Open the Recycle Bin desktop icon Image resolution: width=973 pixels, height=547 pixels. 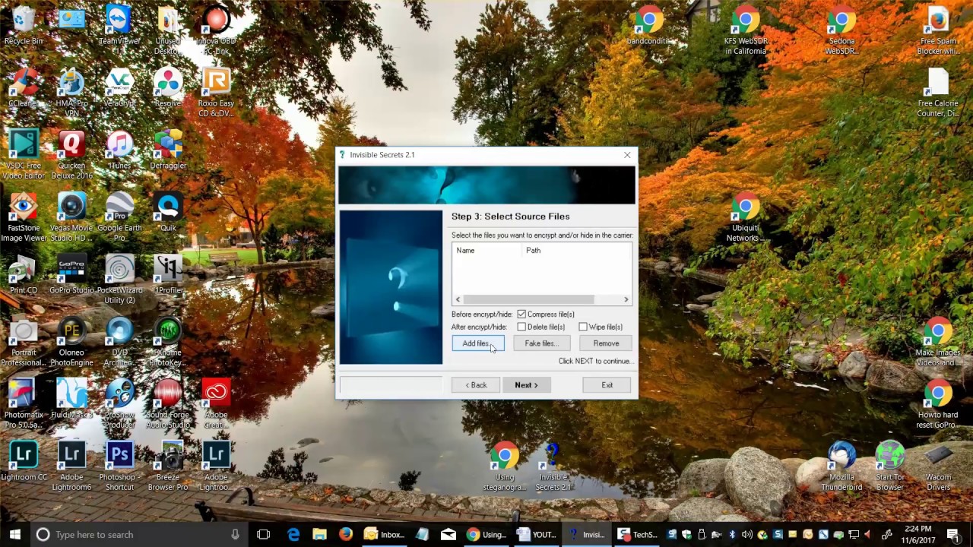pyautogui.click(x=24, y=26)
